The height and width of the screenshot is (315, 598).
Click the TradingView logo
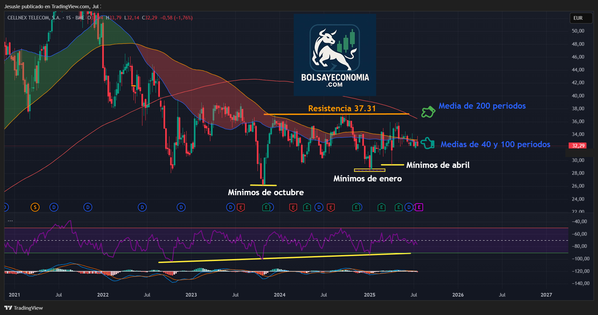pos(8,308)
